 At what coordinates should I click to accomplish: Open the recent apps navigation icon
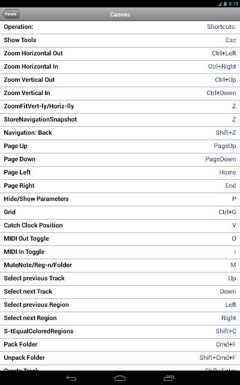coord(169,378)
